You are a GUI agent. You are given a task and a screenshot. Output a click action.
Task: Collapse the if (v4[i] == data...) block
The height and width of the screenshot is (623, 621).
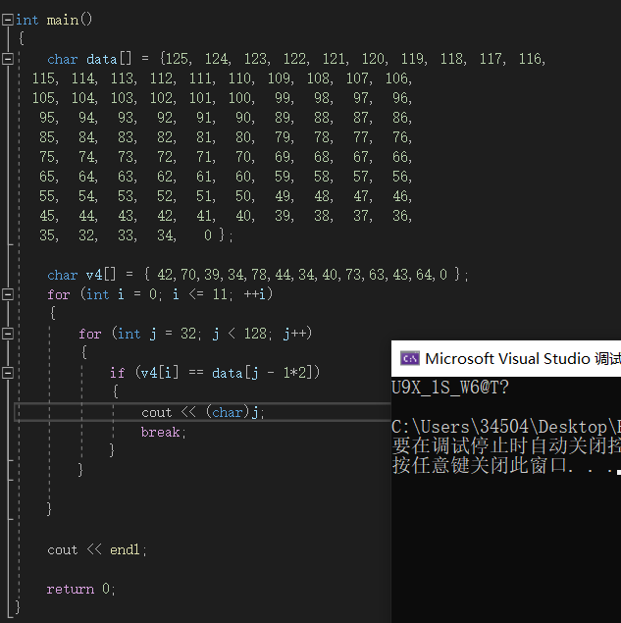click(8, 373)
